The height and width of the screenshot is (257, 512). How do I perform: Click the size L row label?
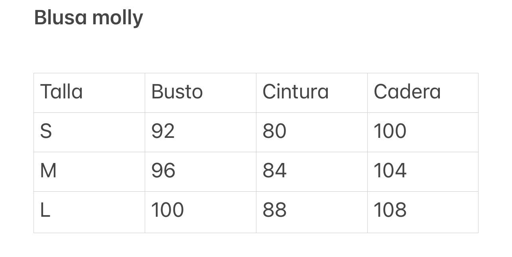tap(45, 210)
